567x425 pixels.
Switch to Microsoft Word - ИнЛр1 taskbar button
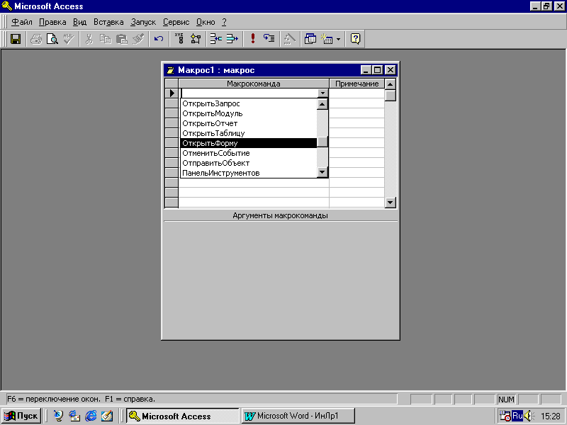pyautogui.click(x=298, y=416)
